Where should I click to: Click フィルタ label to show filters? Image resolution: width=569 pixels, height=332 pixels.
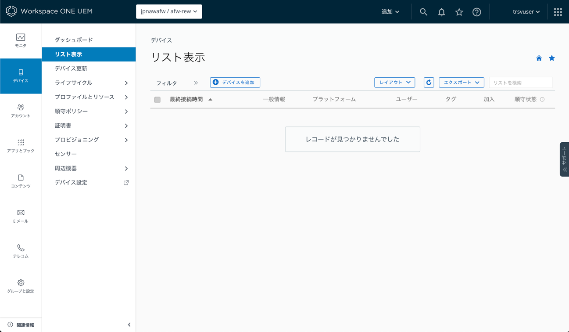pos(167,83)
